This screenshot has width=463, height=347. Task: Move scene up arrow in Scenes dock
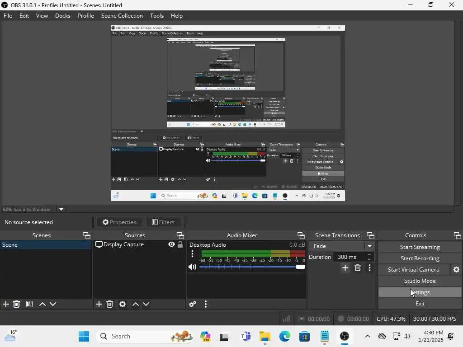[x=42, y=304]
